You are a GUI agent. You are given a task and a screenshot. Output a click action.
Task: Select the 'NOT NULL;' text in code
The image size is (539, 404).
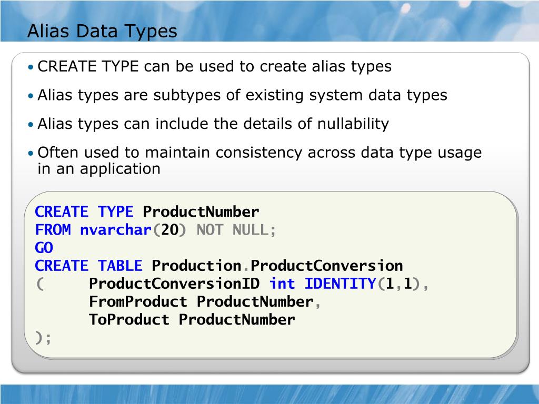(x=236, y=230)
